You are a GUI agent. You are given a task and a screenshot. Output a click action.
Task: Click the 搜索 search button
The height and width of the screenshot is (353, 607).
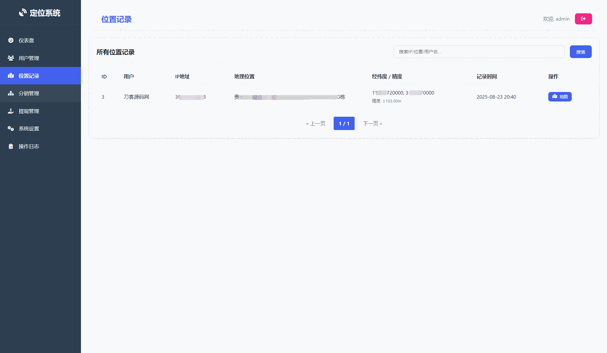coord(581,52)
